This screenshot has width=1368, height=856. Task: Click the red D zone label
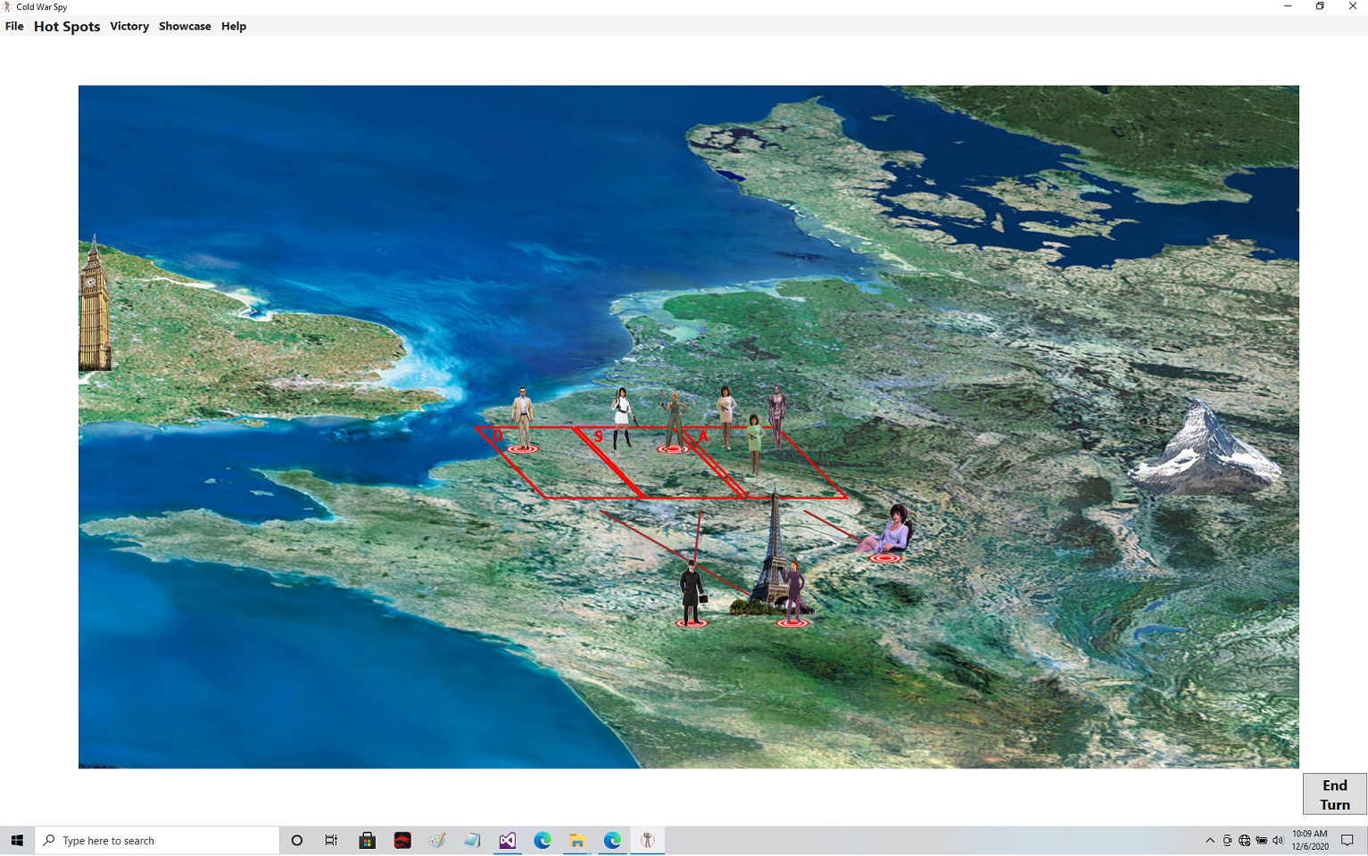(x=498, y=436)
